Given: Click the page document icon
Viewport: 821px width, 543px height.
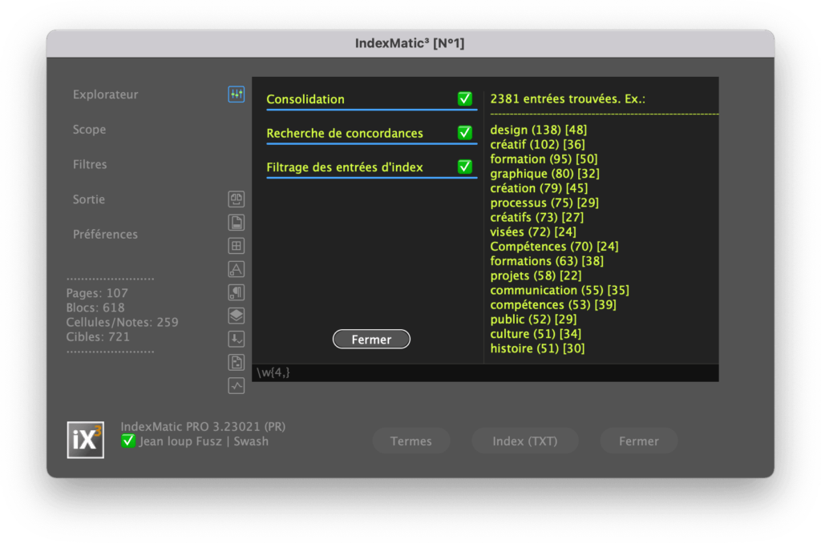Looking at the screenshot, I should [x=237, y=223].
